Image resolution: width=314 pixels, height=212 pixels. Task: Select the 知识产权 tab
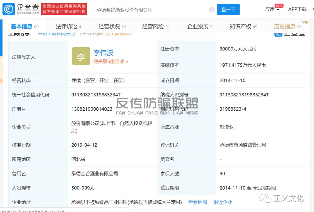(x=243, y=26)
